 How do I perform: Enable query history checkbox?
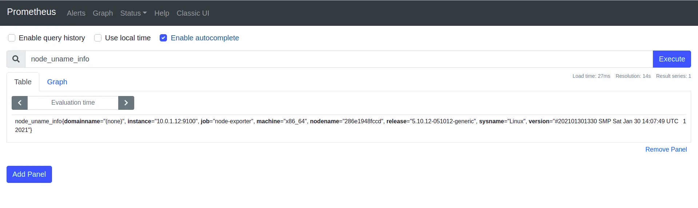(12, 38)
